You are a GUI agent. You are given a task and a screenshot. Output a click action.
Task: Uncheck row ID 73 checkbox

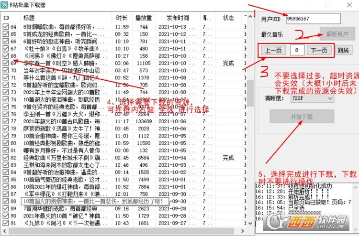click(x=6, y=92)
